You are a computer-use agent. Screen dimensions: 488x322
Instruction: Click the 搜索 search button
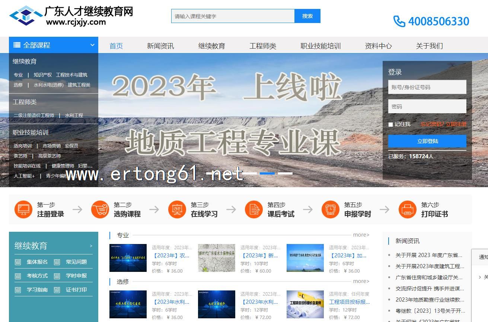[307, 16]
